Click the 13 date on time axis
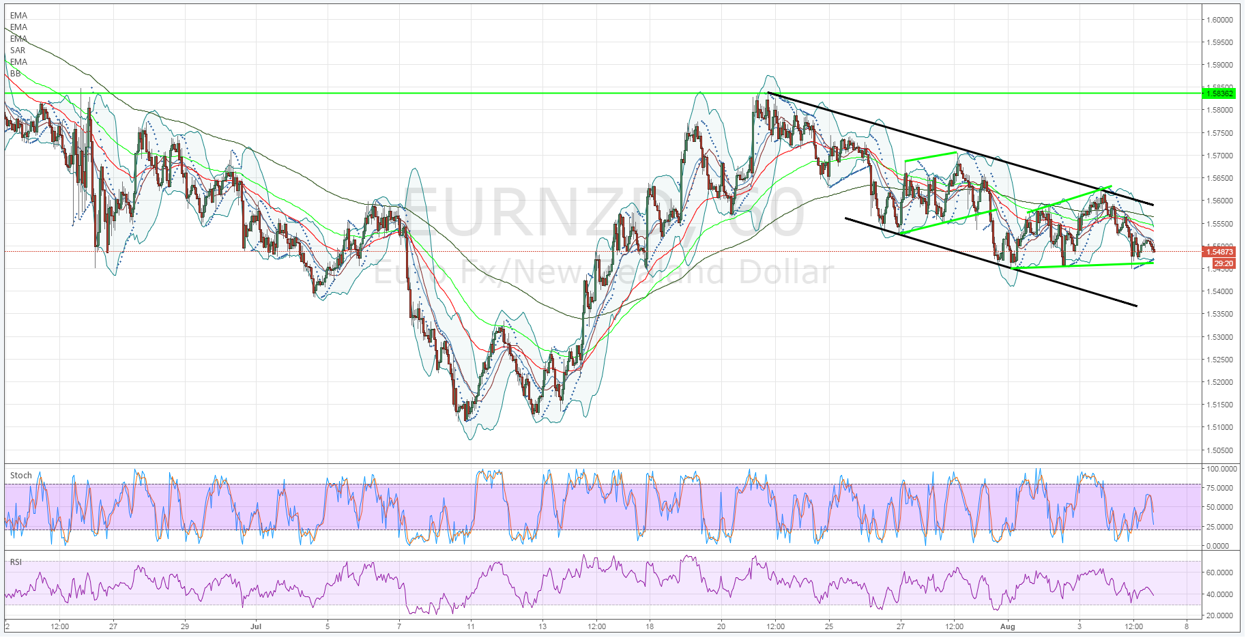The height and width of the screenshot is (638, 1246). (542, 626)
